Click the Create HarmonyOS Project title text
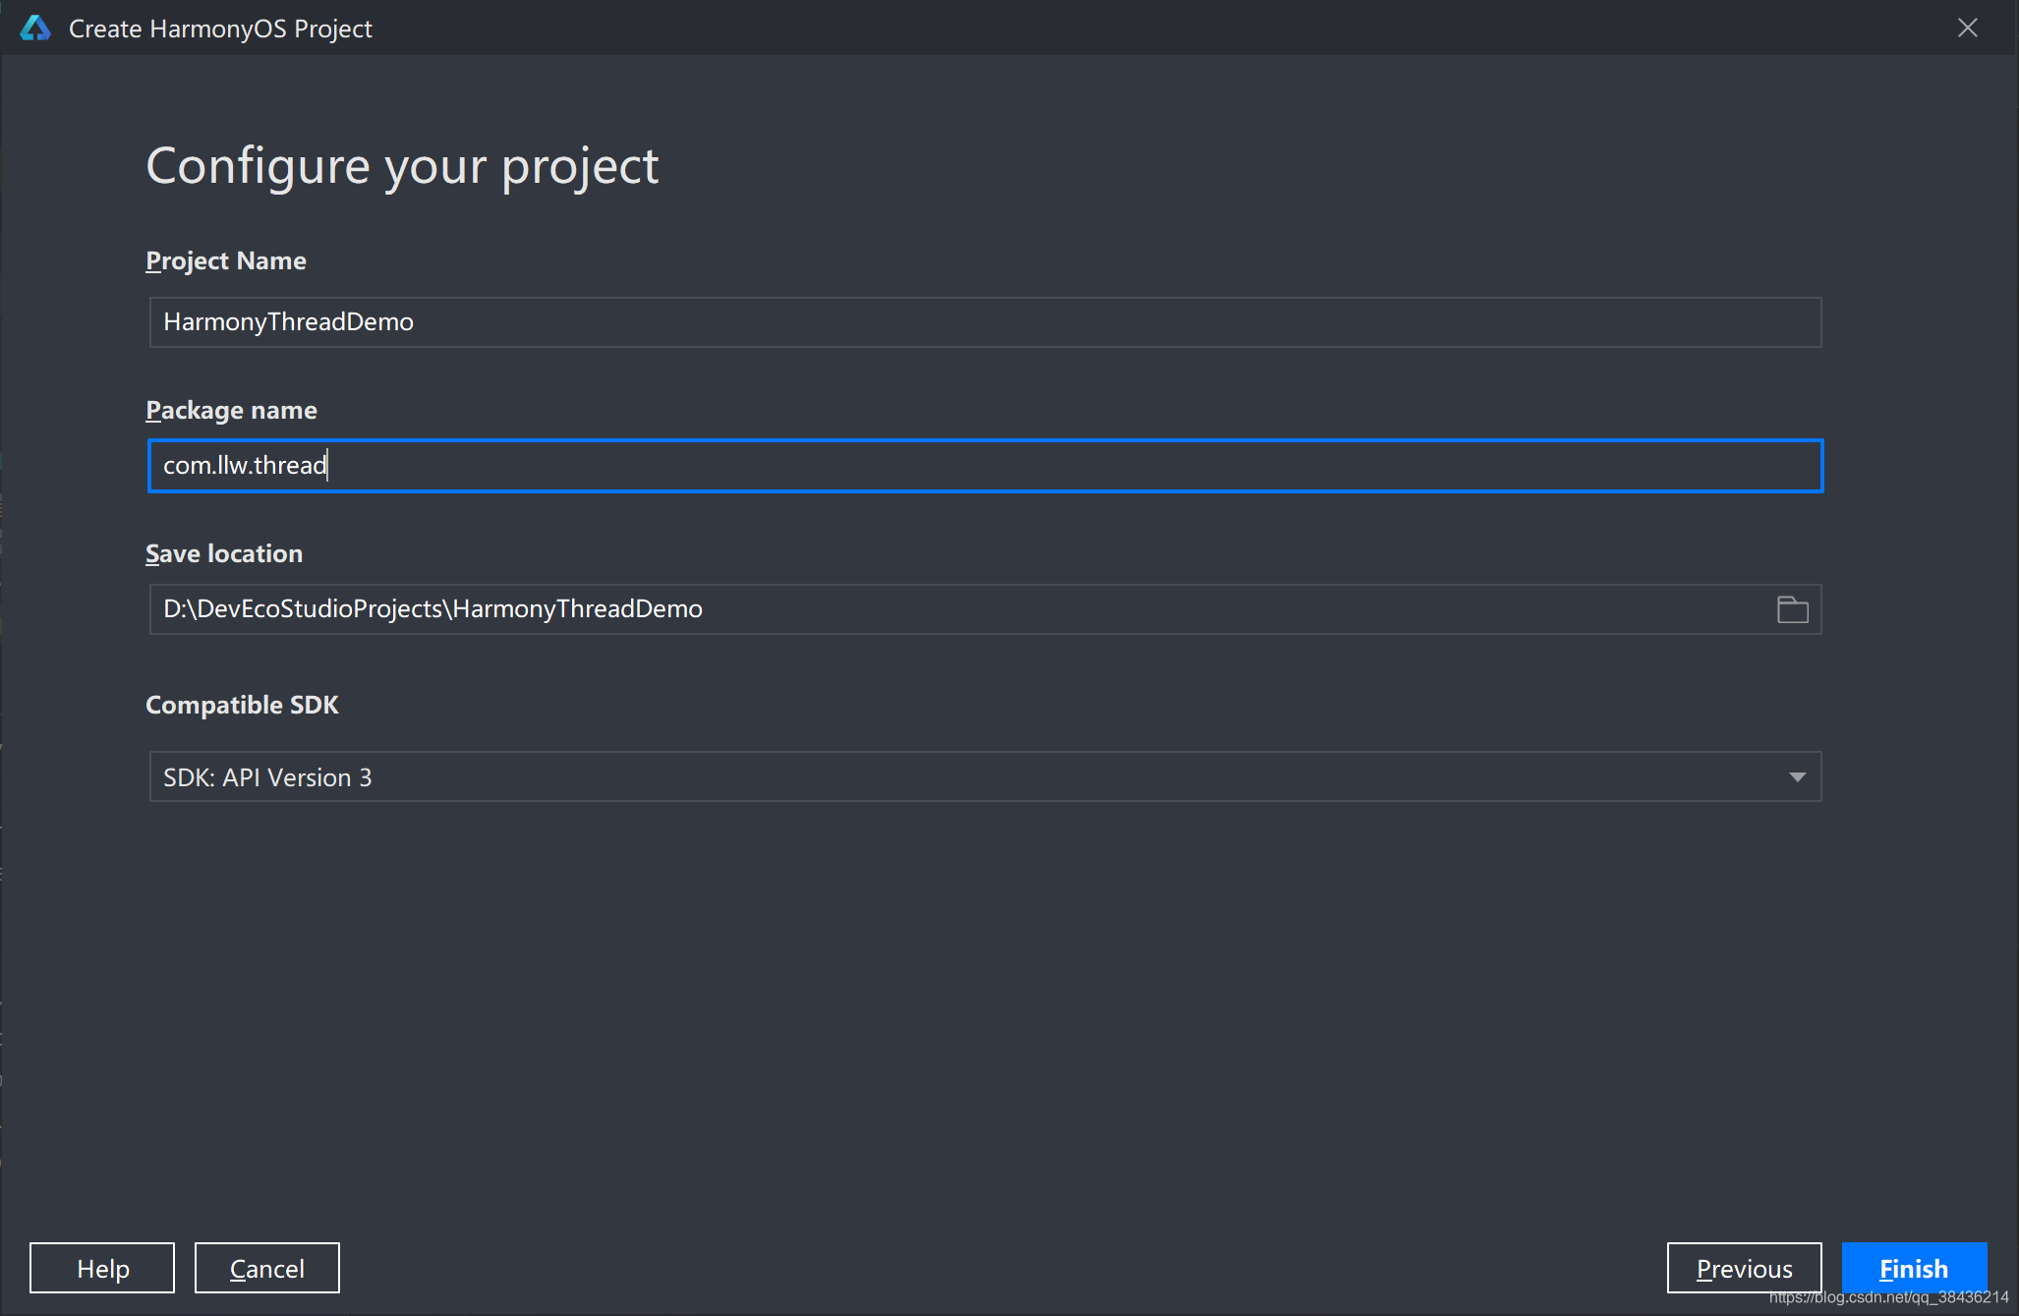2019x1316 pixels. [220, 29]
